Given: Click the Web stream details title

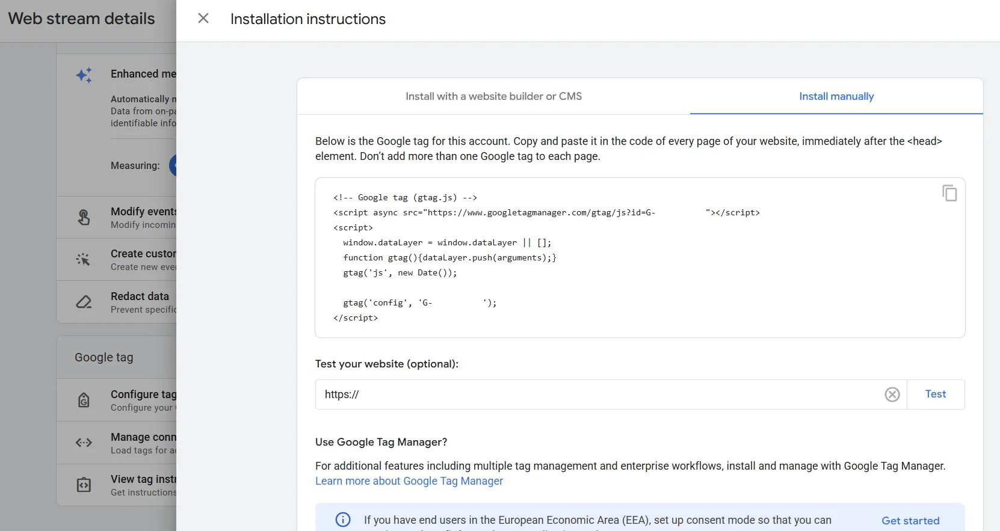Looking at the screenshot, I should click(82, 19).
